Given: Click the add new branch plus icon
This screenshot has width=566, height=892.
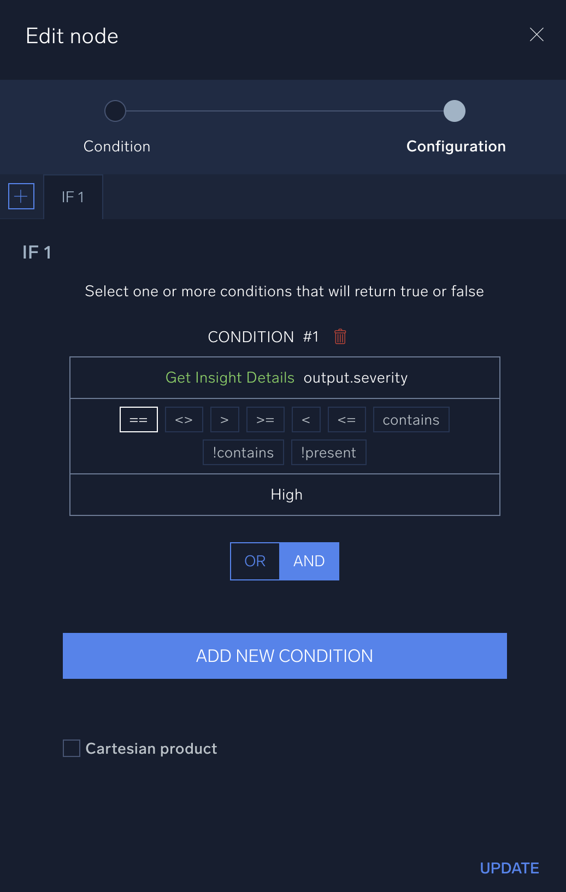Looking at the screenshot, I should [21, 196].
